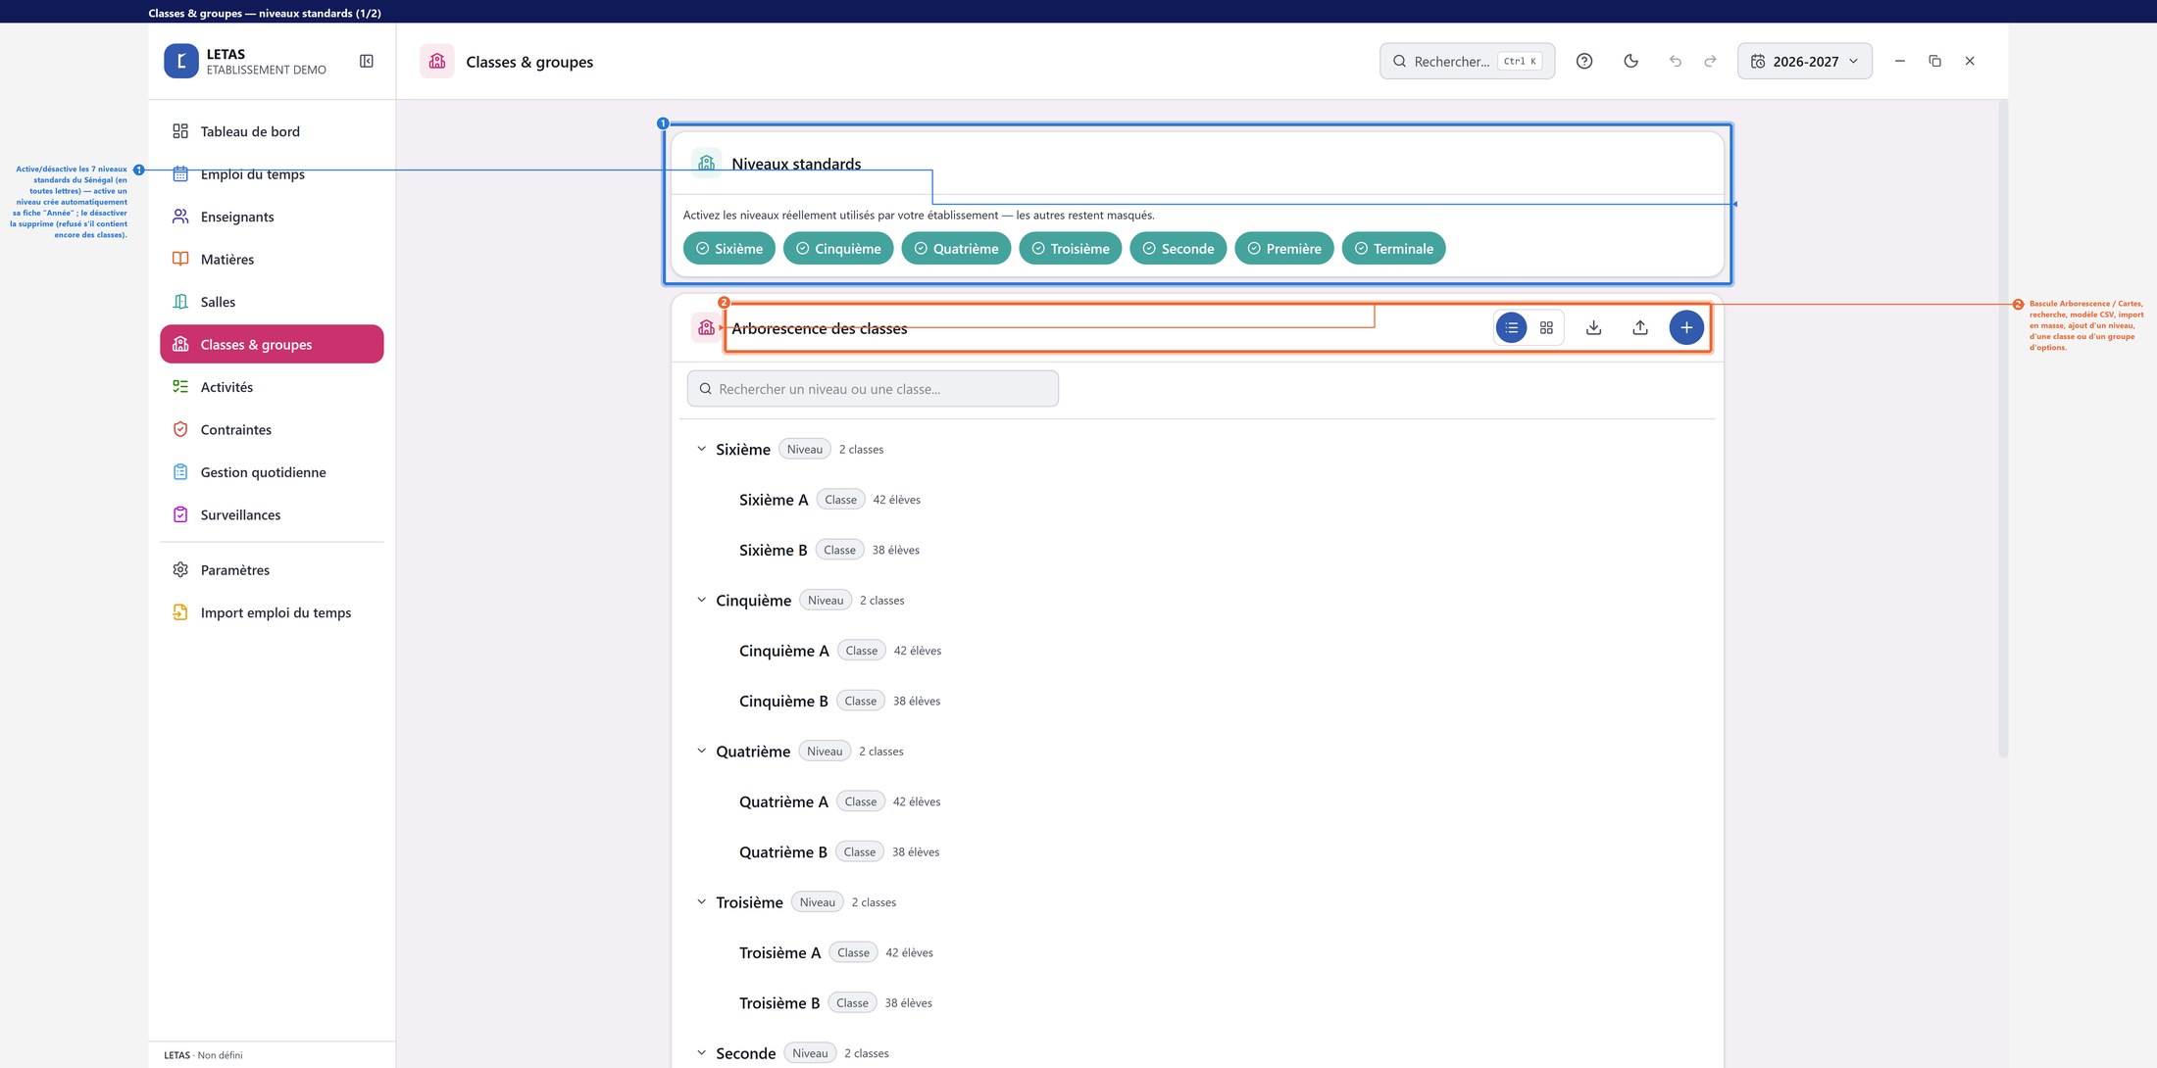The width and height of the screenshot is (2157, 1068).
Task: Toggle dark mode moon icon
Action: (x=1630, y=61)
